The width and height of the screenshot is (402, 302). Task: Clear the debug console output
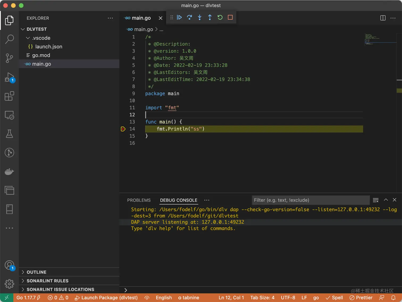[376, 200]
